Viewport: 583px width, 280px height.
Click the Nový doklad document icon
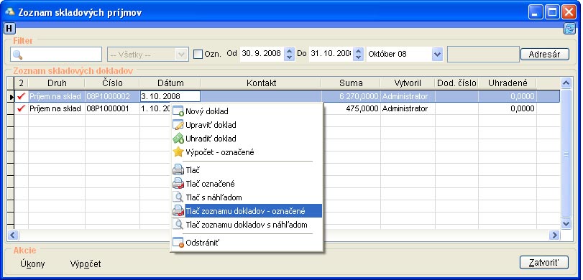(x=178, y=111)
